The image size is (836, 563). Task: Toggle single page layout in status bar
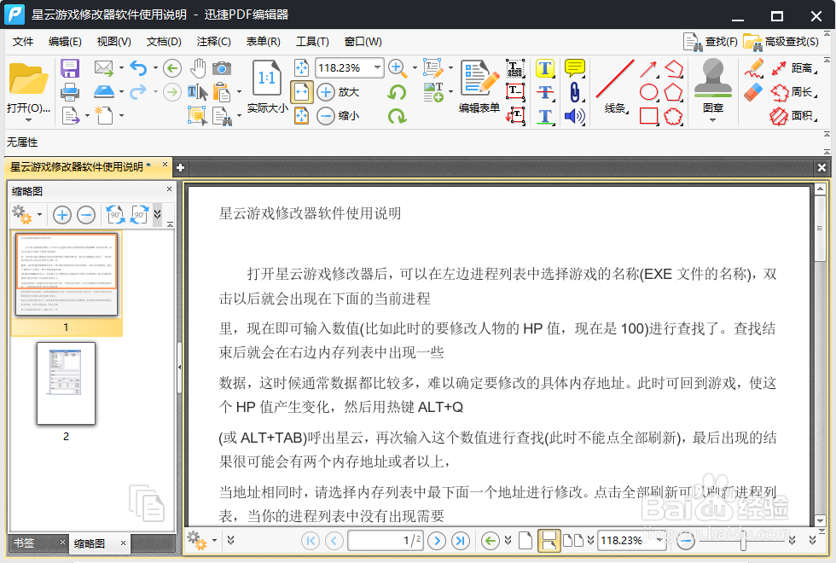(525, 541)
